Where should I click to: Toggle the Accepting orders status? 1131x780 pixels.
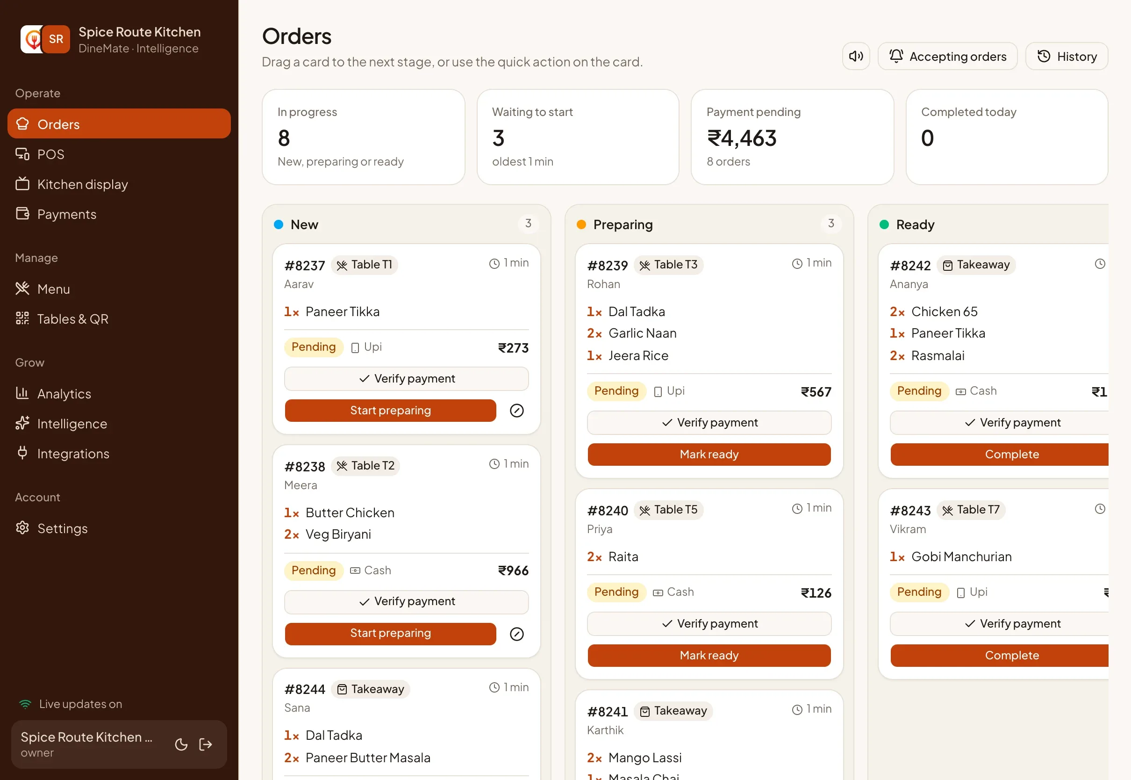click(947, 56)
